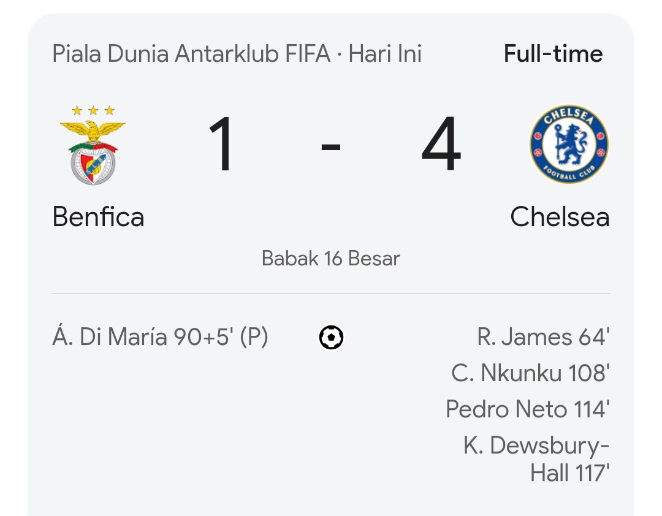Open the Chelsea team name
662x516 pixels.
560,217
